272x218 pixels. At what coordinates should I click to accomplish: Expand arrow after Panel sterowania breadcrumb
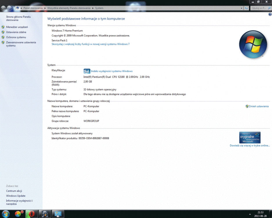click(45, 8)
